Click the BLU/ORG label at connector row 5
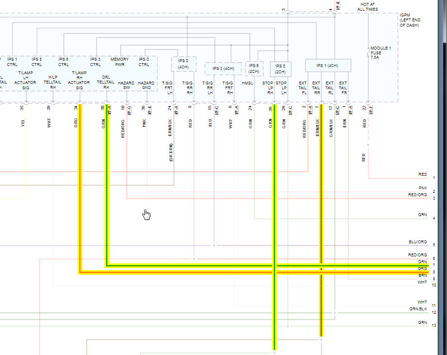This screenshot has height=355, width=447. (418, 242)
